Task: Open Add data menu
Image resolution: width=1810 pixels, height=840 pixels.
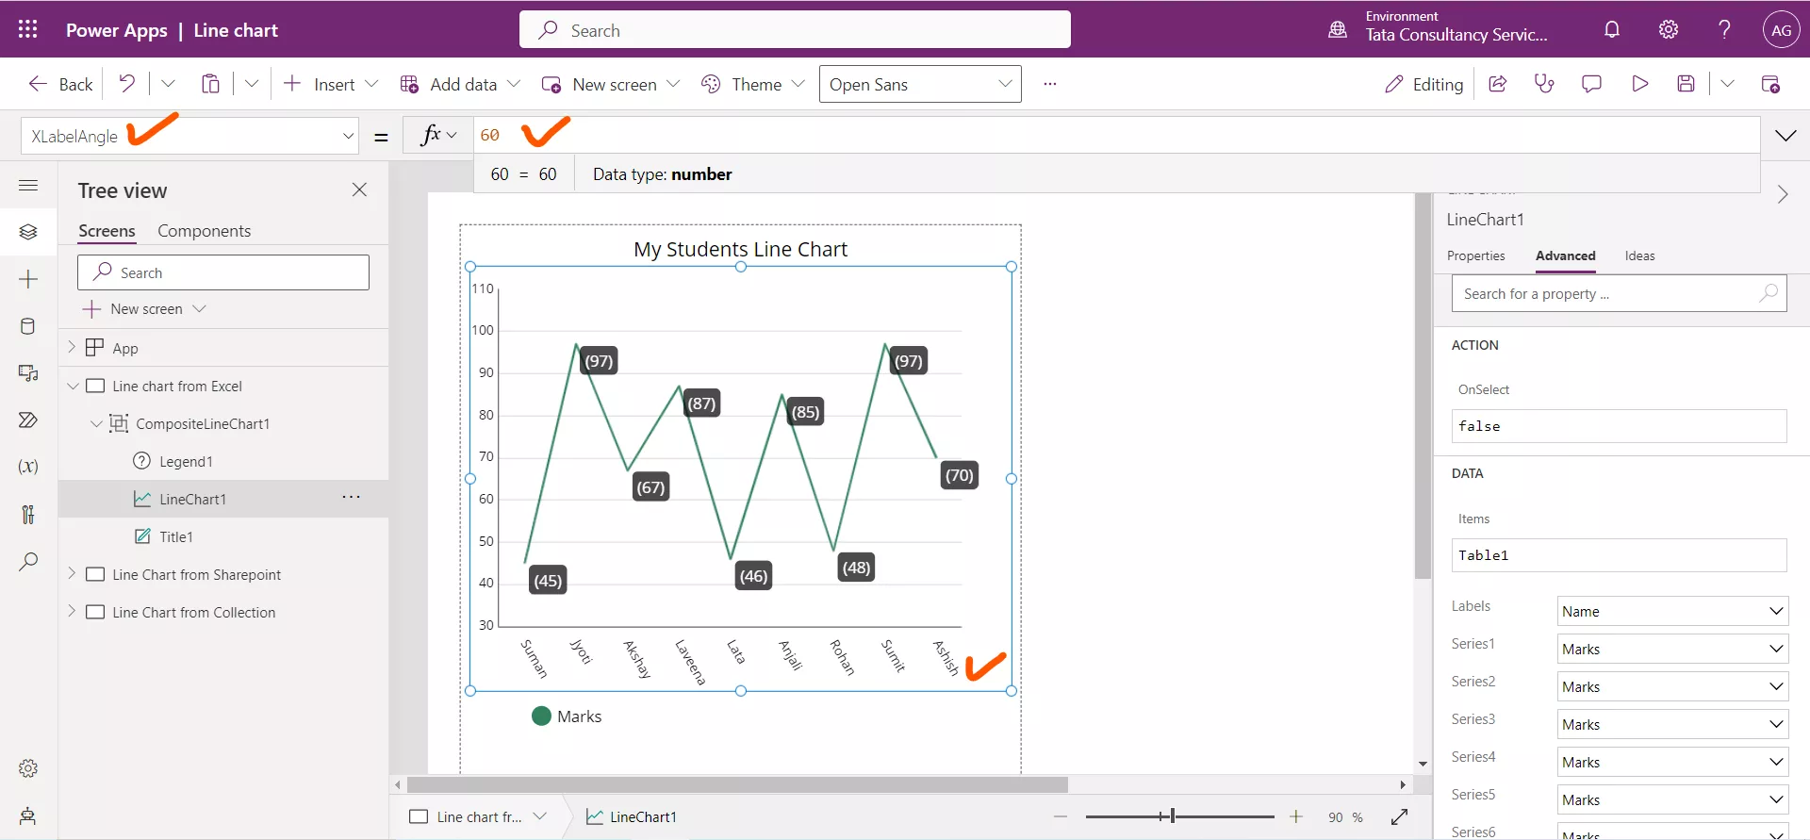Action: (x=460, y=84)
